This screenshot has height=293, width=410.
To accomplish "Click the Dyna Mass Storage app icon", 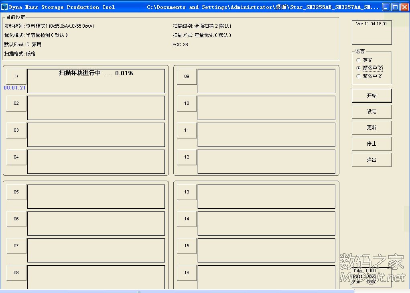I will 4,7.
